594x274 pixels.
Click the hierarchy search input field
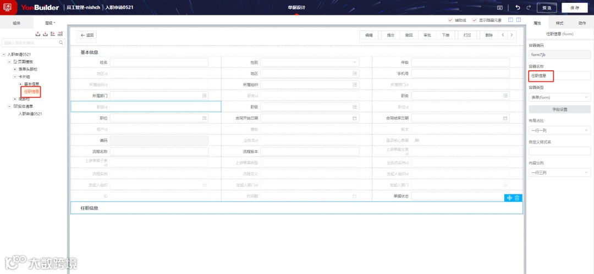(34, 43)
